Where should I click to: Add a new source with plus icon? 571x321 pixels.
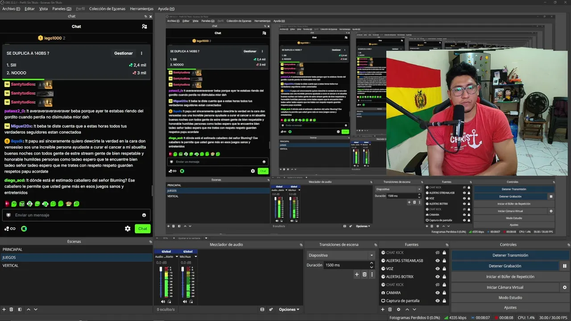pyautogui.click(x=383, y=309)
